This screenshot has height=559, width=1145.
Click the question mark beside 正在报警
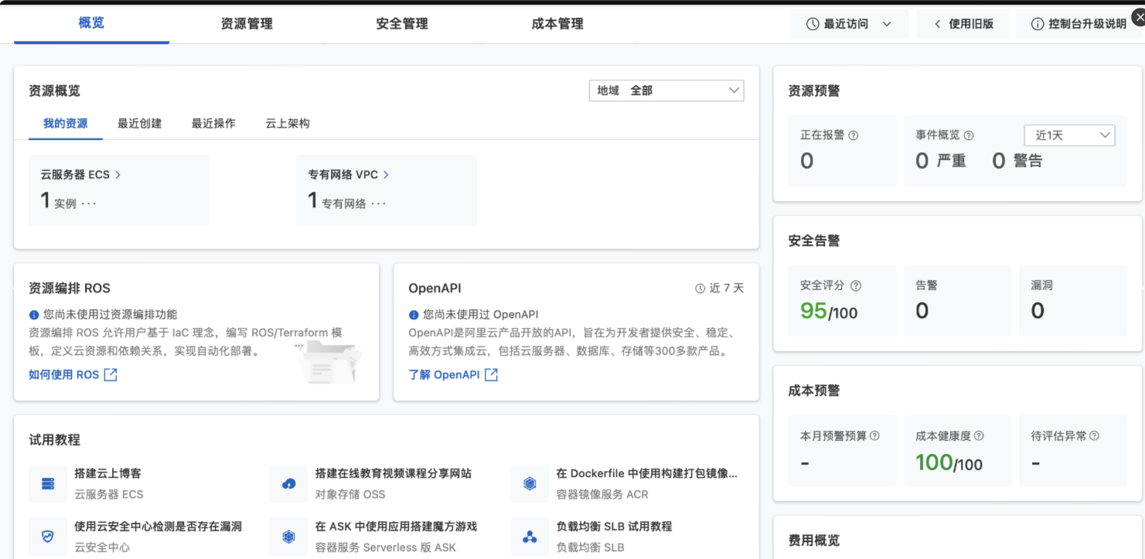coord(855,135)
